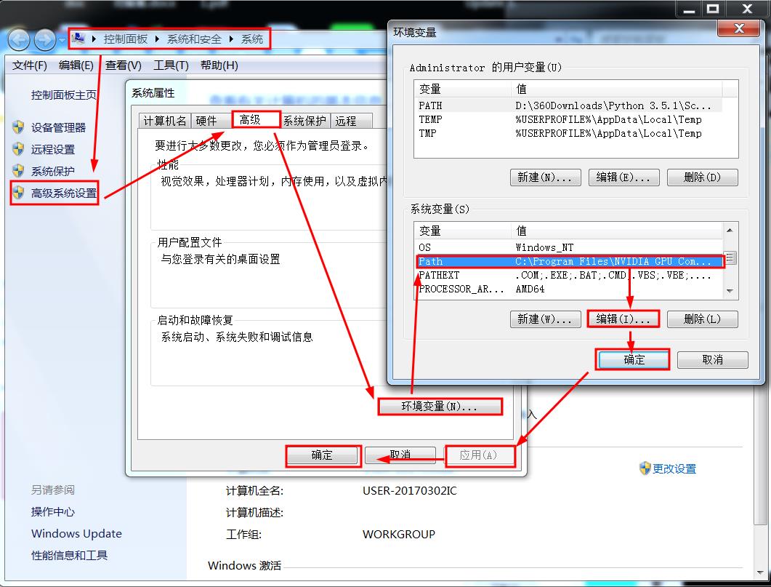
Task: Click 取消 in 系统属性 dialog
Action: pos(400,455)
